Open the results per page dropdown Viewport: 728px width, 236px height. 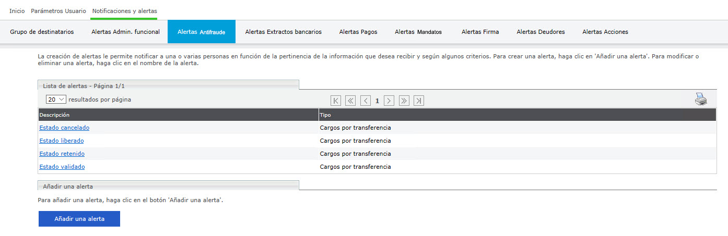coord(56,100)
